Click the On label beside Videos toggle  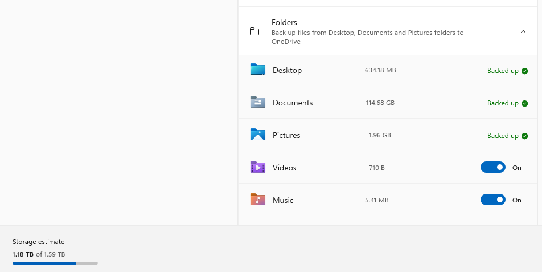click(x=517, y=168)
